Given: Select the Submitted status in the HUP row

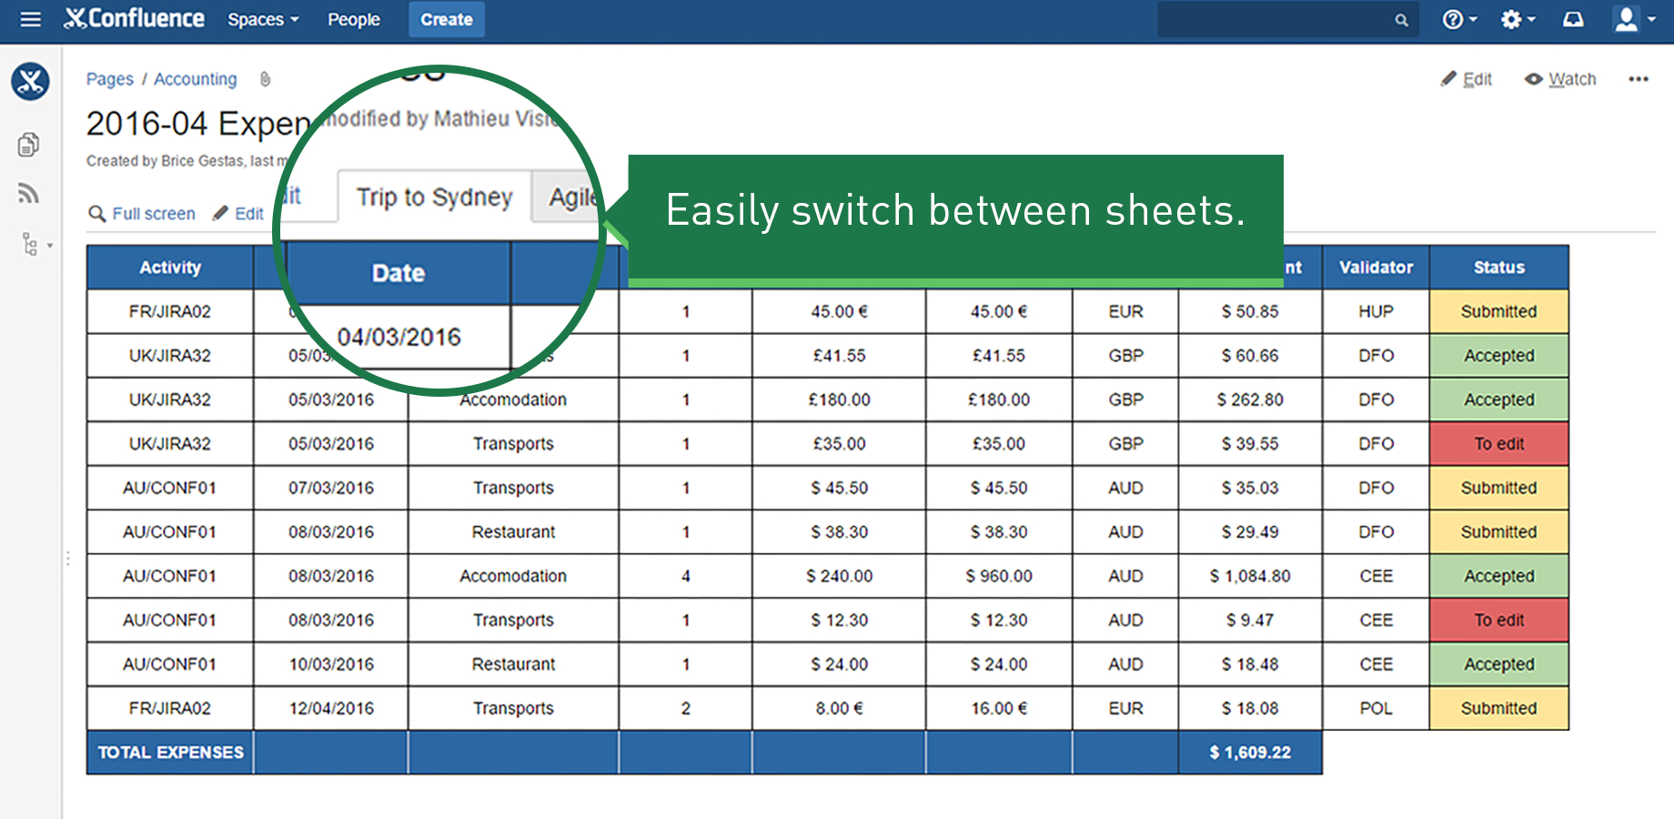Looking at the screenshot, I should [x=1499, y=311].
